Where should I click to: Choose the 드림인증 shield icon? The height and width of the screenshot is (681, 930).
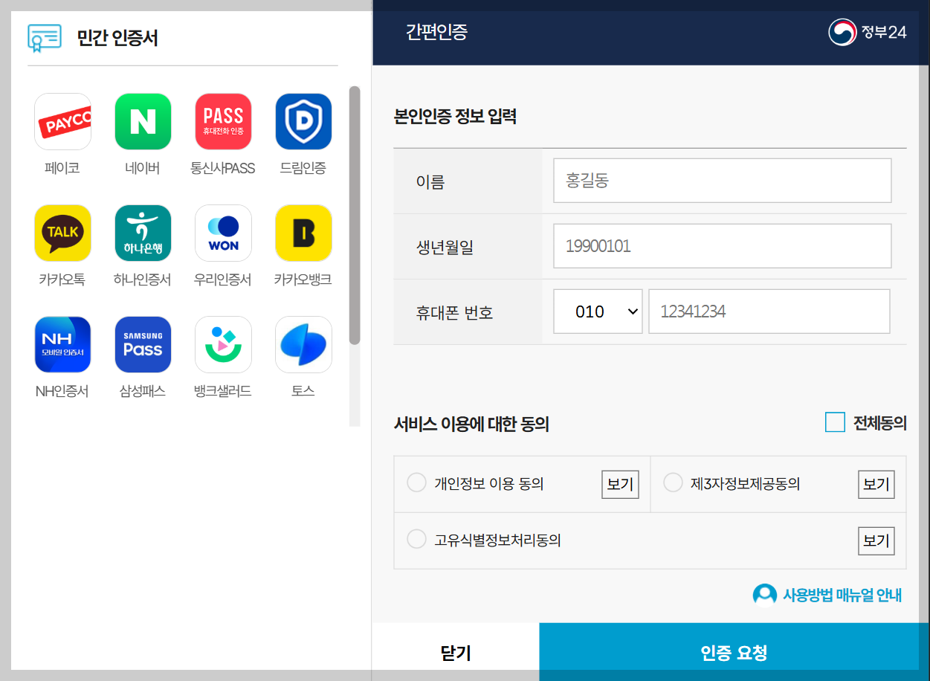(303, 121)
